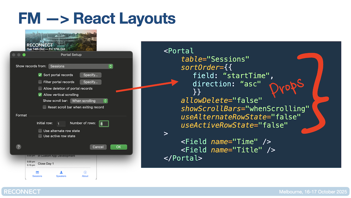This screenshot has width=351, height=198.
Task: Click field: "startTime" code line
Action: click(233, 76)
